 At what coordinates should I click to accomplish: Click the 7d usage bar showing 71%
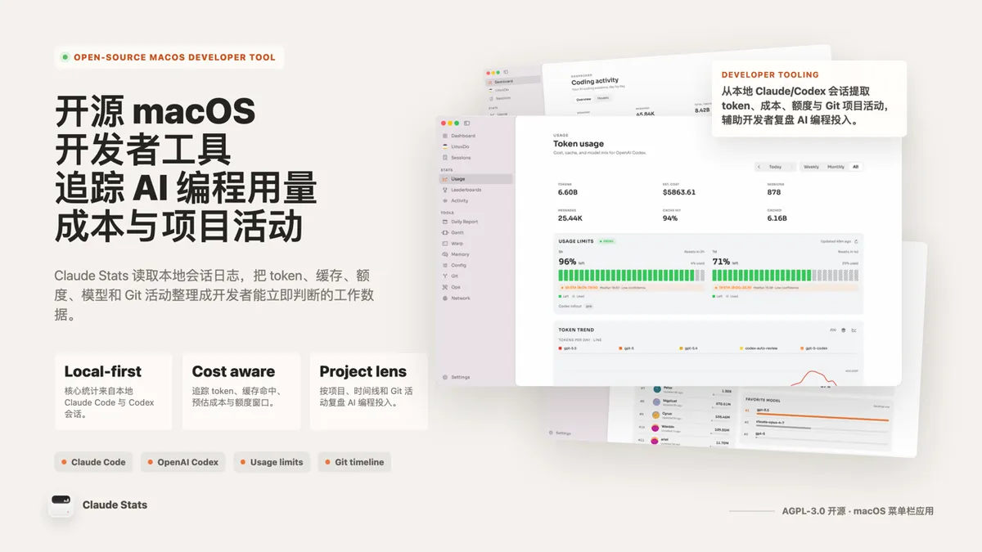tap(785, 276)
